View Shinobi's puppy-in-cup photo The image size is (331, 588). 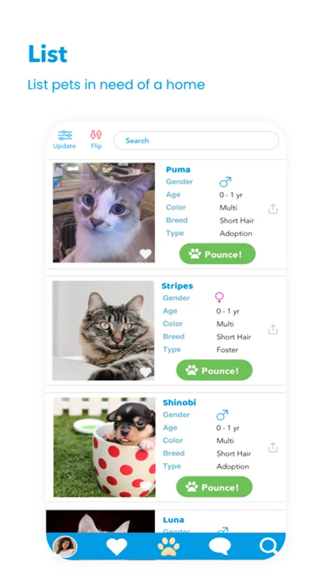pos(104,448)
